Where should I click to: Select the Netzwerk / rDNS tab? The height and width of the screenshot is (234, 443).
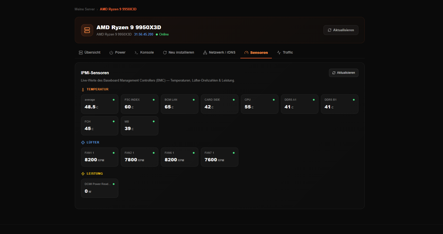pyautogui.click(x=219, y=53)
